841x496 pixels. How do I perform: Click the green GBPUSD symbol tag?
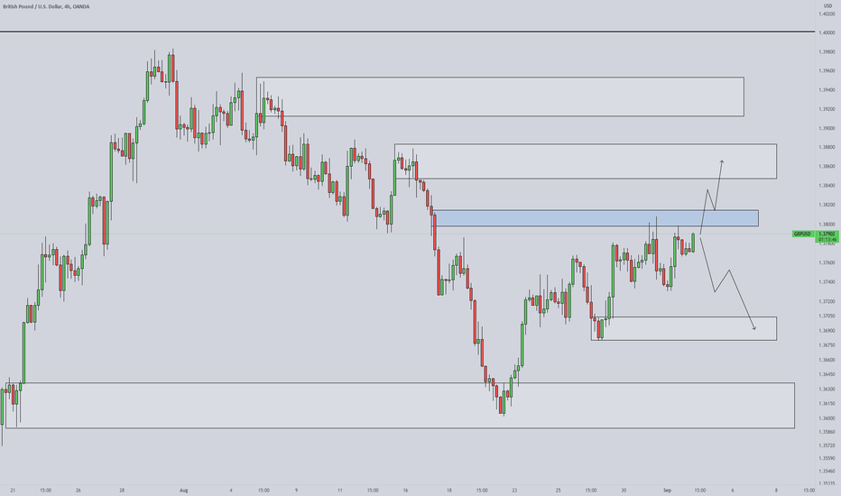[x=802, y=234]
